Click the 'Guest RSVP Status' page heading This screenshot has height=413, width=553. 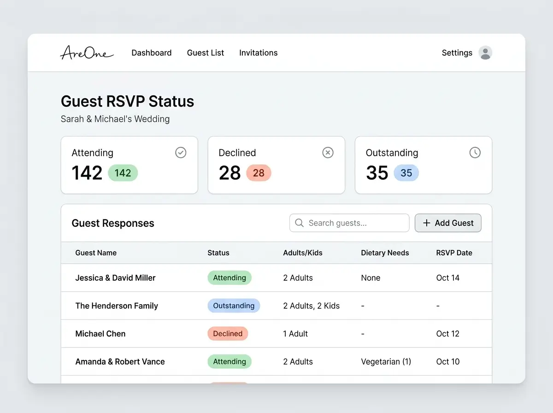tap(128, 101)
